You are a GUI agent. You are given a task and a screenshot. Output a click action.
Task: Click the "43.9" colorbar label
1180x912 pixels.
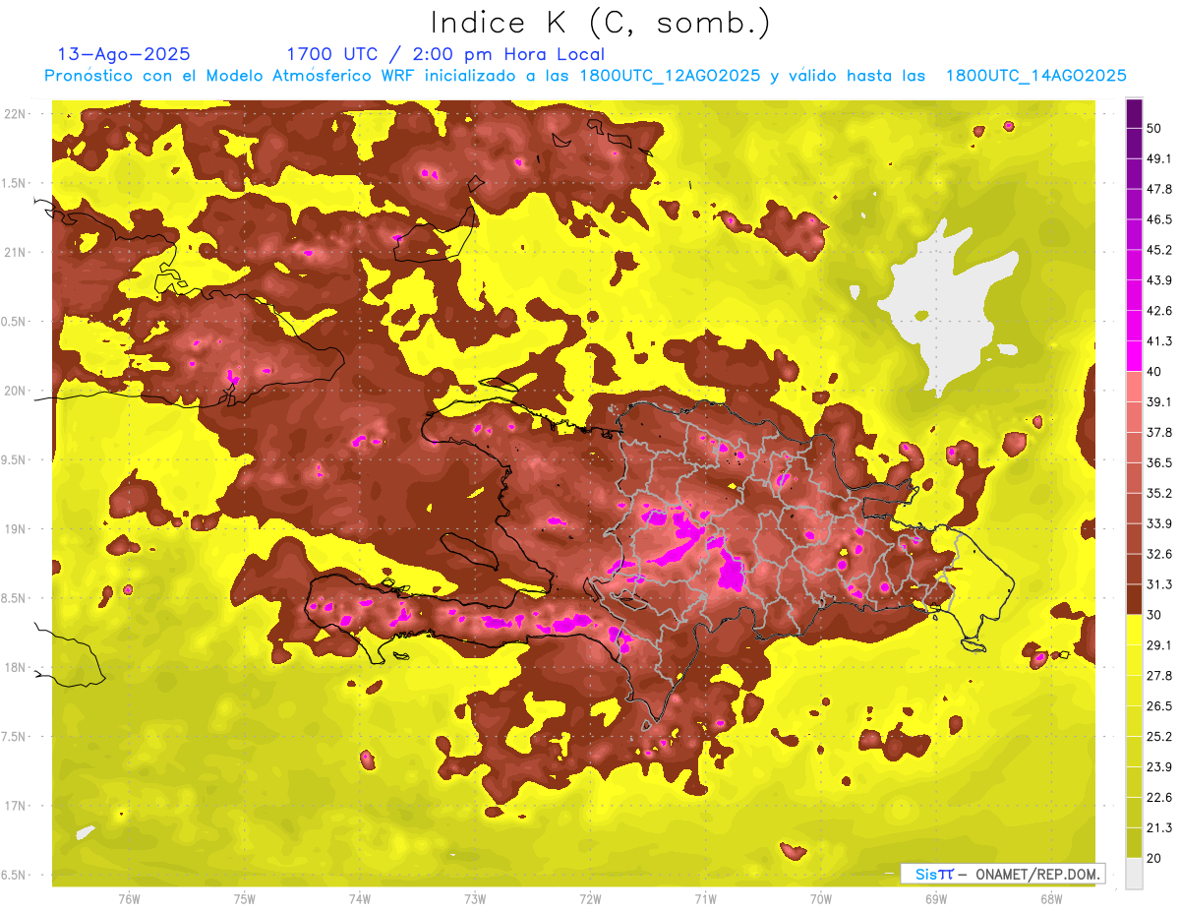pyautogui.click(x=1158, y=280)
